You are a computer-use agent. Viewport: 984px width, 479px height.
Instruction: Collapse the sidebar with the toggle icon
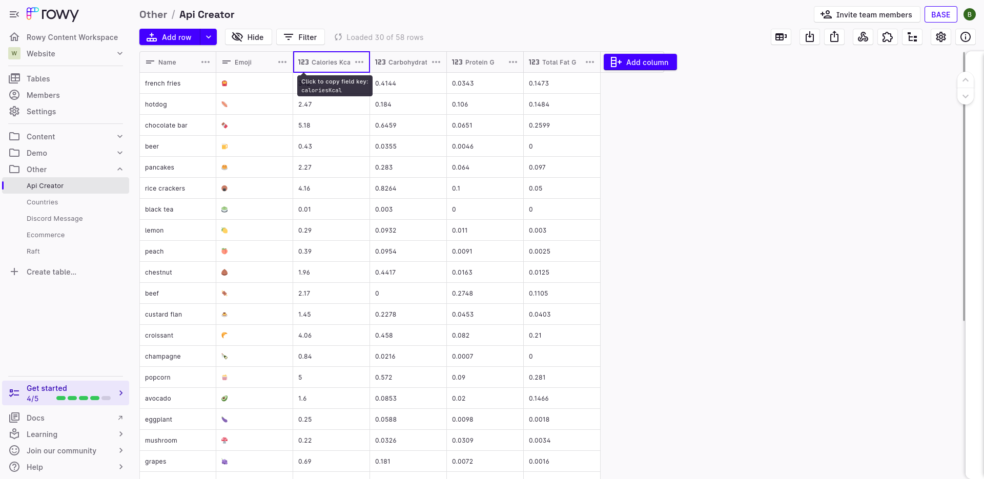pos(14,14)
